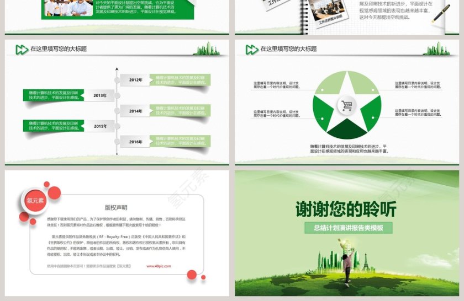464x301 pixels.
Task: Click the timeline node circle next to 2014年
Action: (x=117, y=111)
